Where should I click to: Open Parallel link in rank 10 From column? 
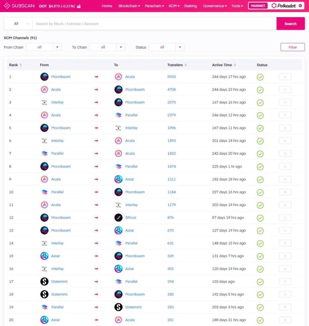pyautogui.click(x=57, y=192)
